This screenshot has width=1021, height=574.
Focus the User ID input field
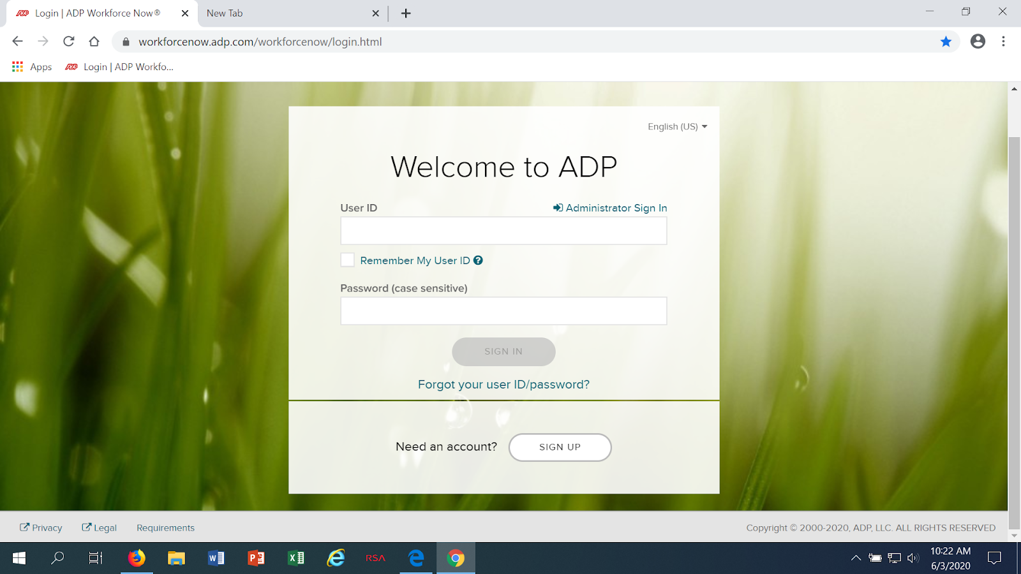503,231
